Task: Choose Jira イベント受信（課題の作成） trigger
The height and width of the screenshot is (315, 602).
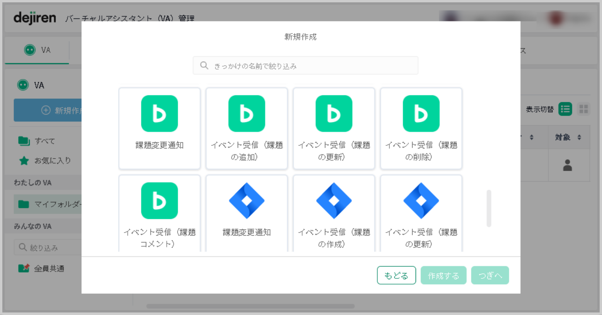Action: click(334, 214)
